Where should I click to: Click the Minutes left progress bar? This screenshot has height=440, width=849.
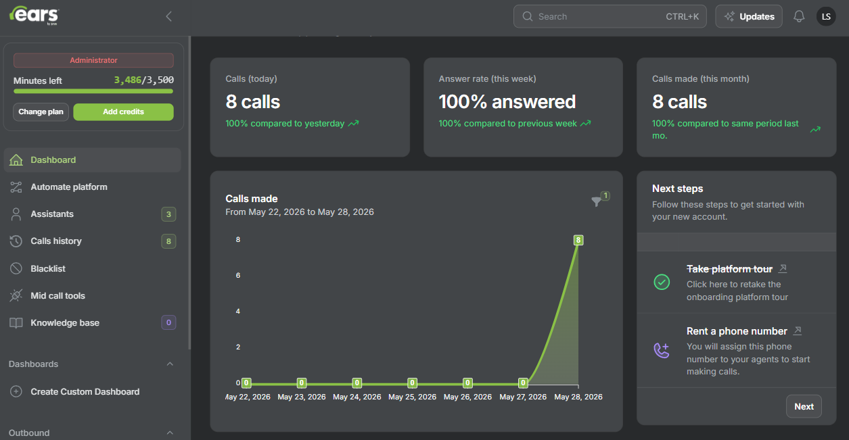click(x=93, y=91)
